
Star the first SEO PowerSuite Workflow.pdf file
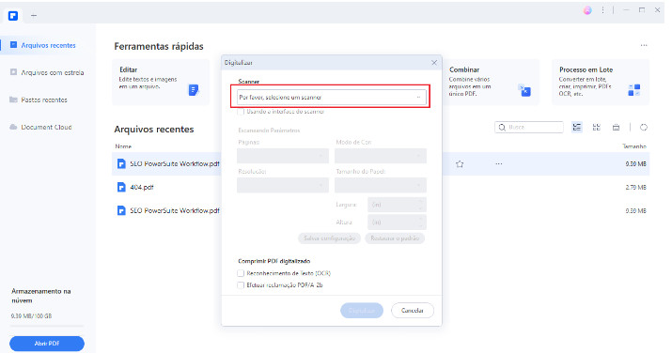tap(460, 164)
